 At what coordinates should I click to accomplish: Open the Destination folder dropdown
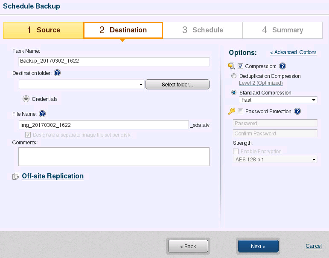(x=82, y=84)
